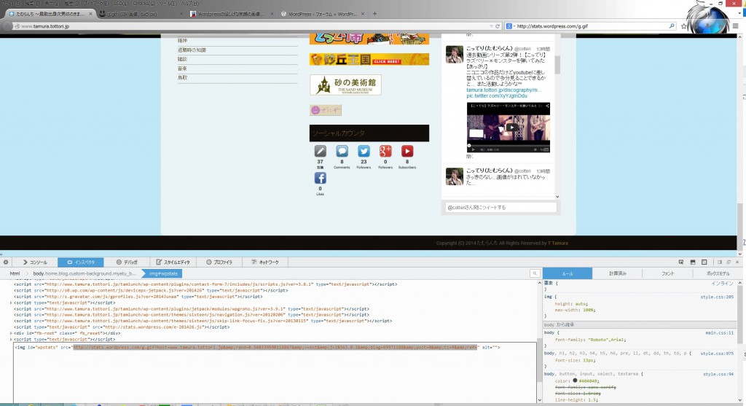Open style.css:205 source link

(x=717, y=297)
